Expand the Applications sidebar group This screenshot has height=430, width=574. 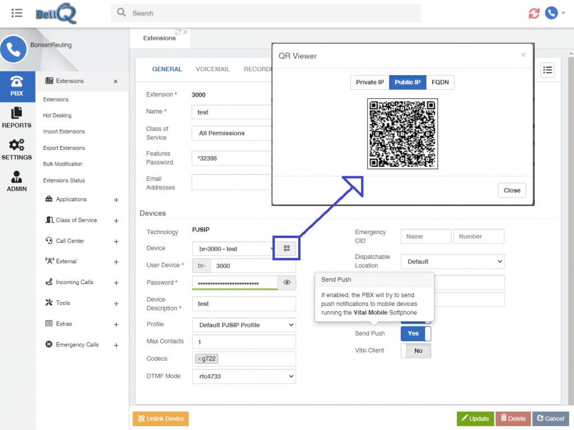(x=116, y=200)
